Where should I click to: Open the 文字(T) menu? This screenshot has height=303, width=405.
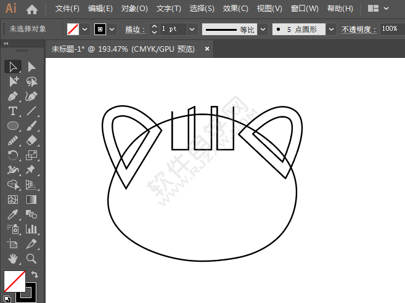[169, 9]
